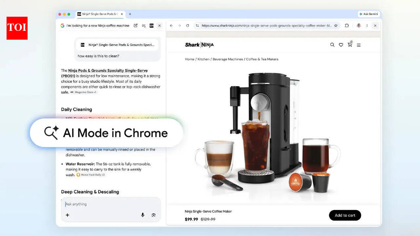The image size is (420, 236).
Task: View the shopping cart icon showing 0 items
Action: (350, 45)
